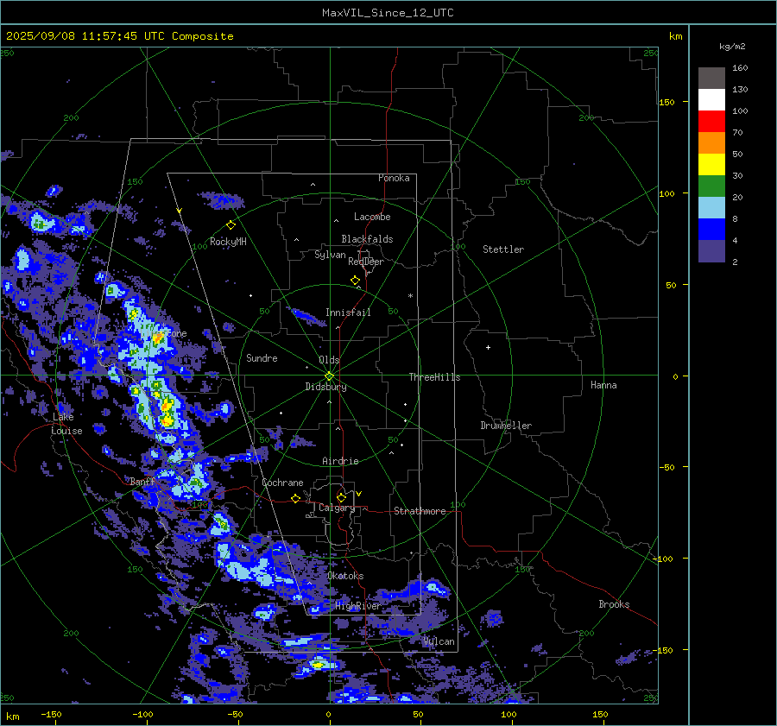Click the light blue 8-20 legend swatch
Screen dimensions: 777x726
click(x=711, y=208)
